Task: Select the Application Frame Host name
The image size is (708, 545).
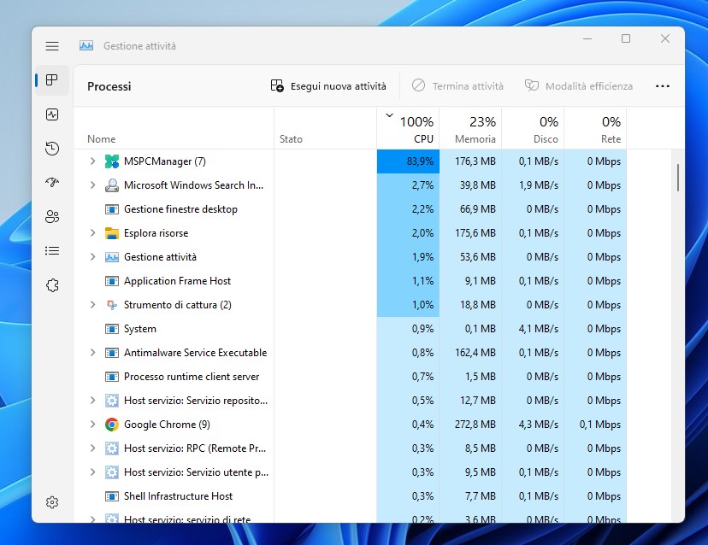Action: (178, 281)
